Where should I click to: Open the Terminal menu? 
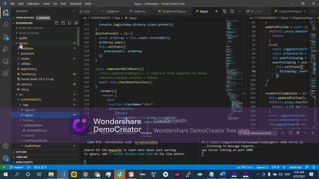[75, 3]
